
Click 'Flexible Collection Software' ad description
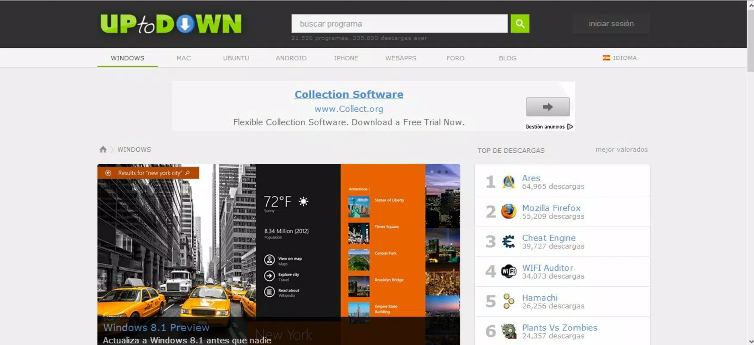tap(349, 122)
